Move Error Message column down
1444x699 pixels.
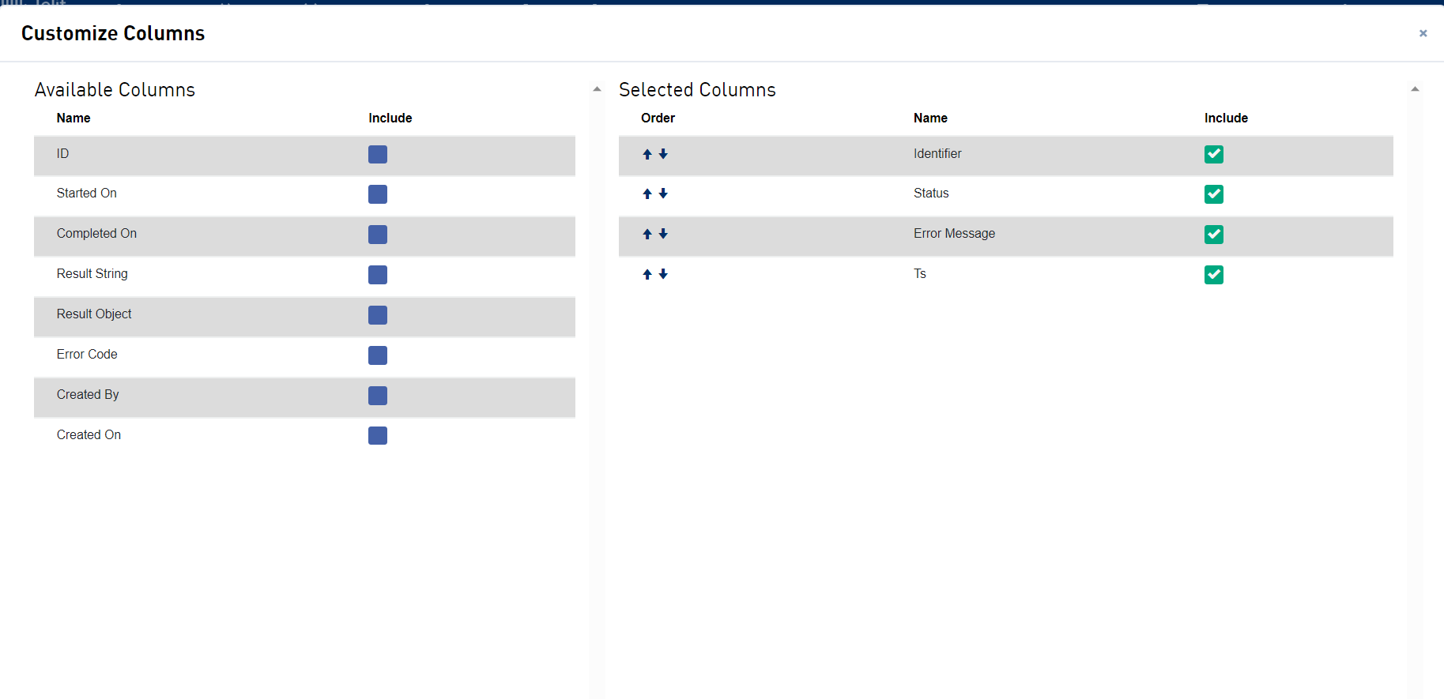tap(663, 234)
